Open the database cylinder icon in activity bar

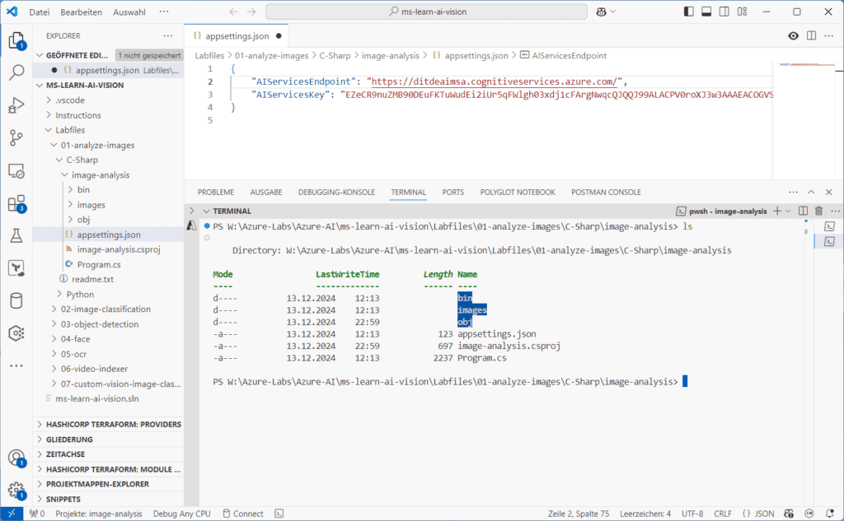pyautogui.click(x=16, y=300)
